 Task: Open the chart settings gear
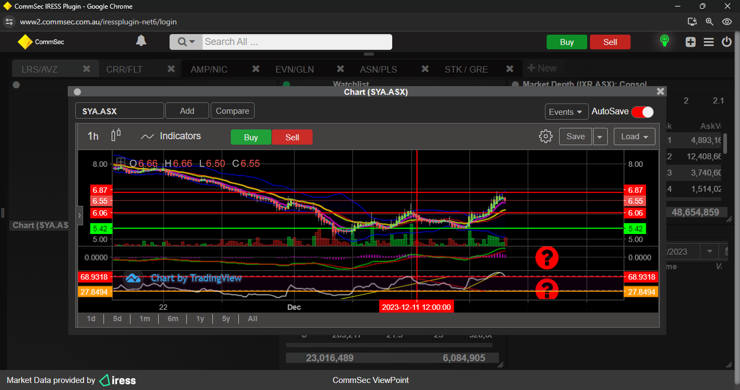pyautogui.click(x=546, y=136)
